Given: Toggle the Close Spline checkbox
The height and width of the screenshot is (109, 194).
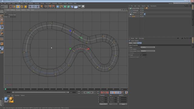Looking at the screenshot, I should (141, 49).
